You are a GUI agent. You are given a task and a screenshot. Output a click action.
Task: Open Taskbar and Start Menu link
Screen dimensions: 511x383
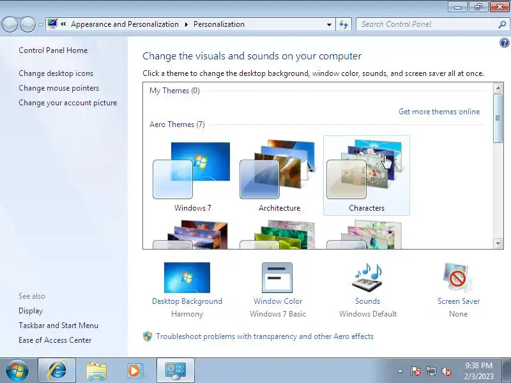(58, 326)
